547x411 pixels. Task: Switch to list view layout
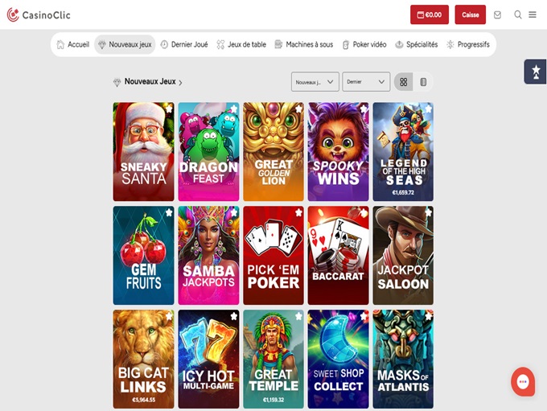click(423, 82)
